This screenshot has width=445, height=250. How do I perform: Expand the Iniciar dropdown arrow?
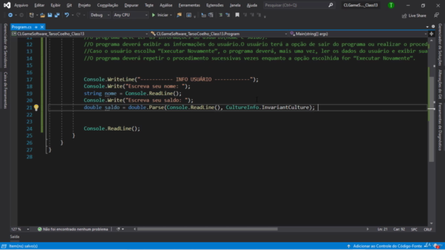pyautogui.click(x=171, y=15)
